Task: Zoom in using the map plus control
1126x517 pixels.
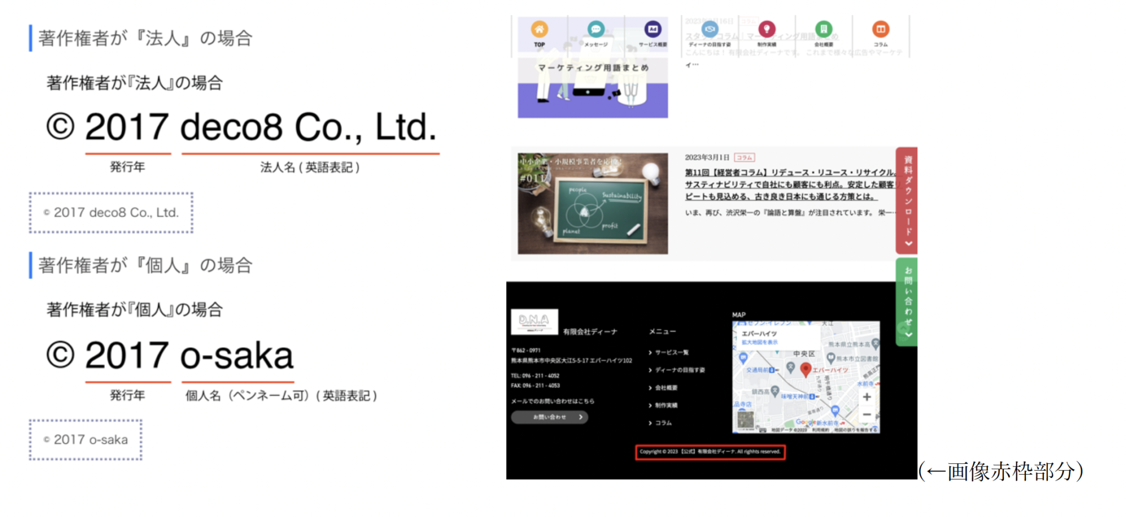Action: tap(867, 397)
